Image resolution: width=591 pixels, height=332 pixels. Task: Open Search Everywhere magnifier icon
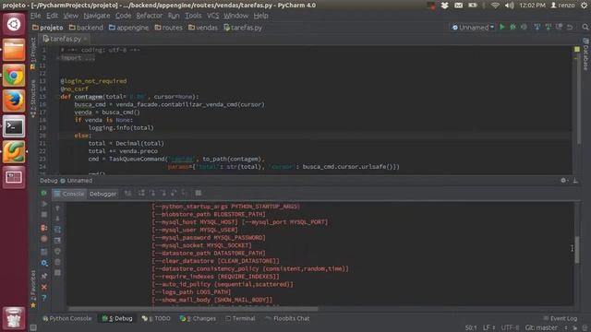585,27
